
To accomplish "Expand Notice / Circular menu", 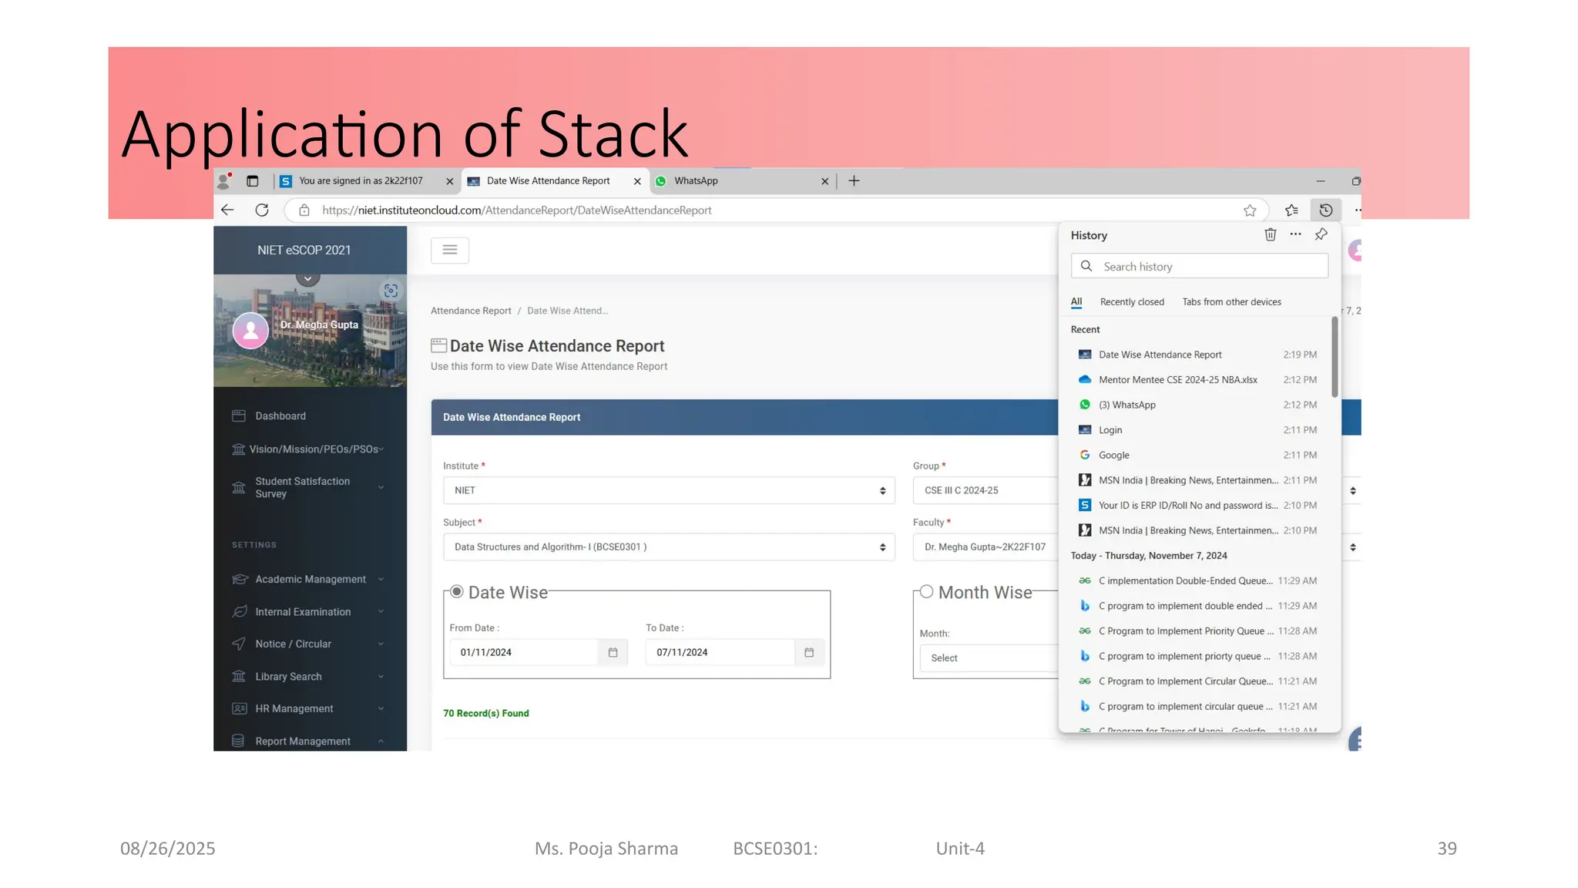I will 311,644.
